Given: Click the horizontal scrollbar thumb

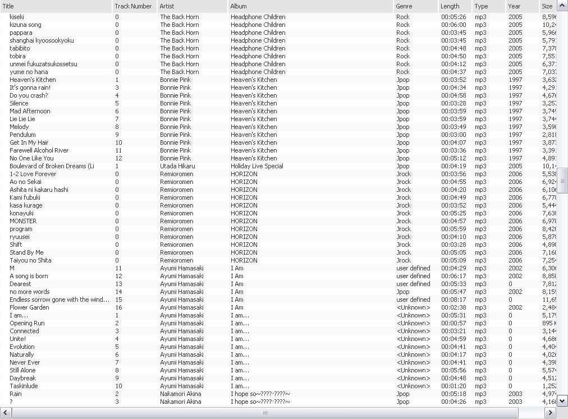Looking at the screenshot, I should 265,412.
